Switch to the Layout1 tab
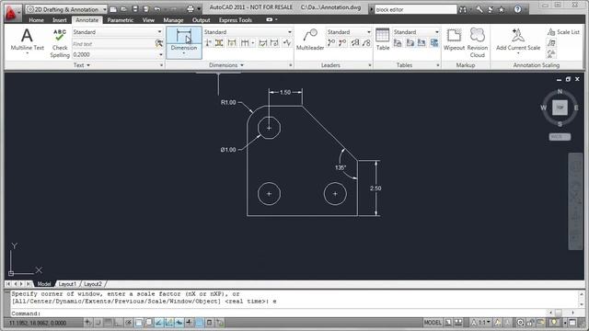This screenshot has height=331, width=589. 67,284
